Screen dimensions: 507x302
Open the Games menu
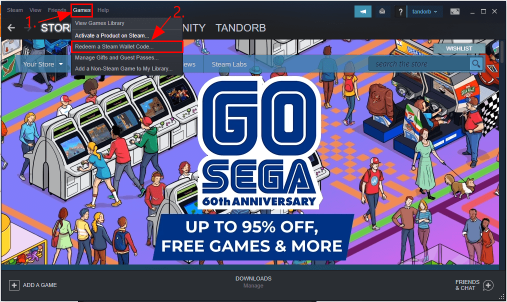click(x=82, y=10)
